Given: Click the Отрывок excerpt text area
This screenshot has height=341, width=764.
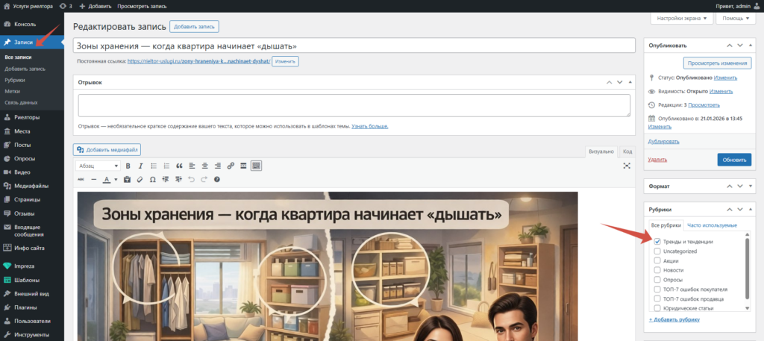Looking at the screenshot, I should (354, 105).
